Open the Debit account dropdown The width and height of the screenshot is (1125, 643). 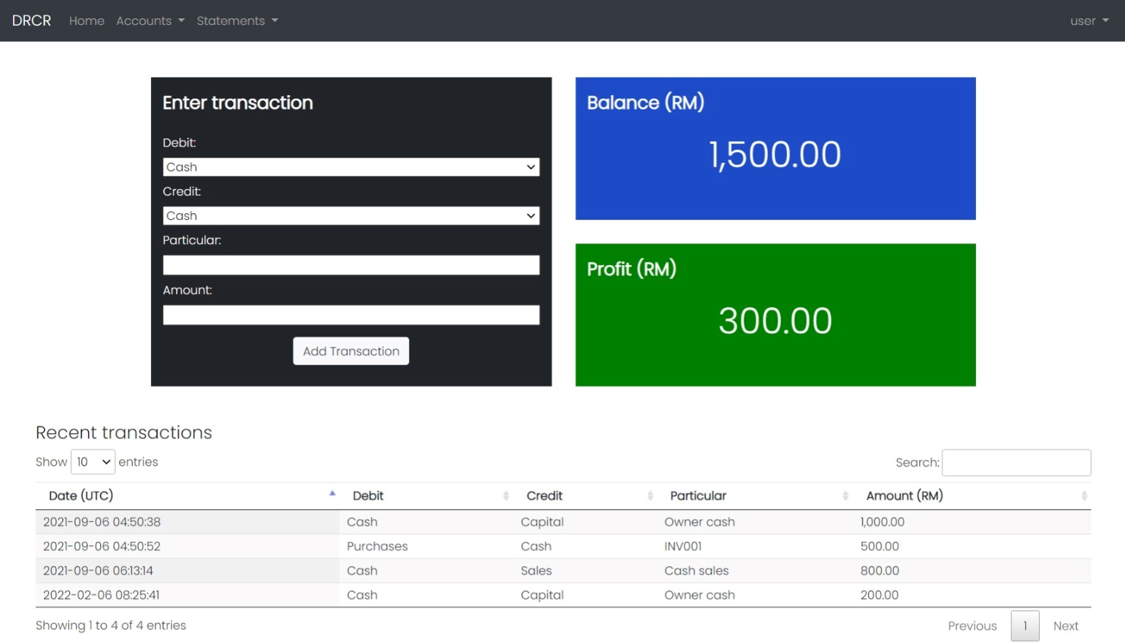(x=350, y=167)
